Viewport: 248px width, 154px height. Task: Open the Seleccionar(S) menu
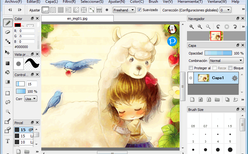pos(92,2)
